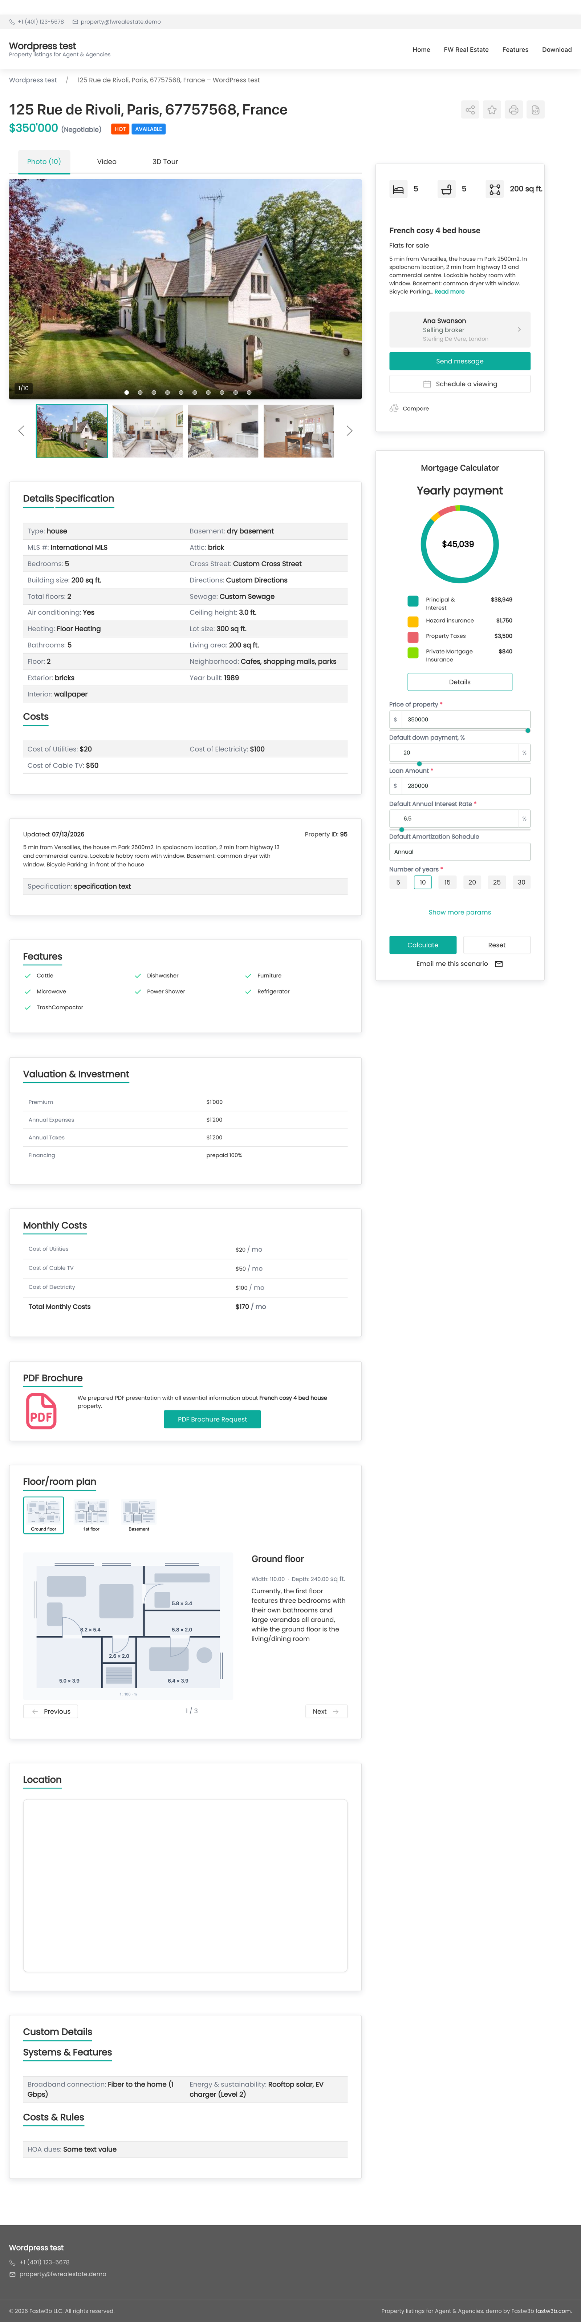Select 20 years term
Image resolution: width=581 pixels, height=2322 pixels.
point(472,882)
